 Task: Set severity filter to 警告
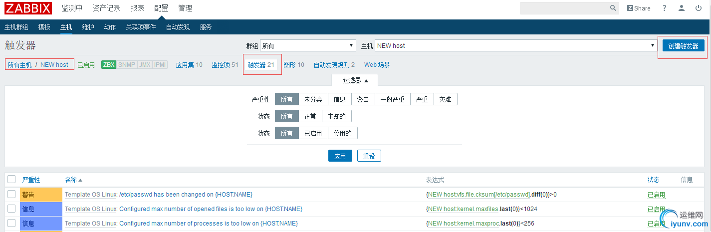[x=363, y=99]
